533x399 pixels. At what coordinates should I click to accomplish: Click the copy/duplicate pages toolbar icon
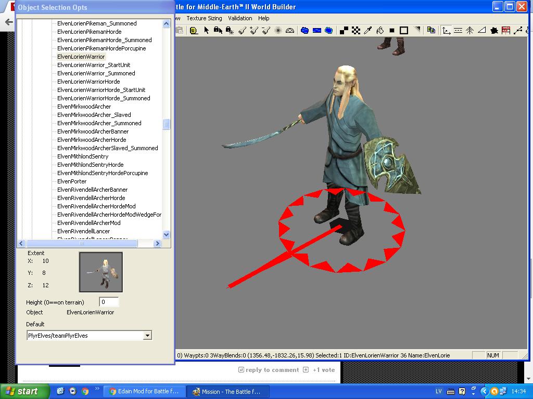click(431, 30)
